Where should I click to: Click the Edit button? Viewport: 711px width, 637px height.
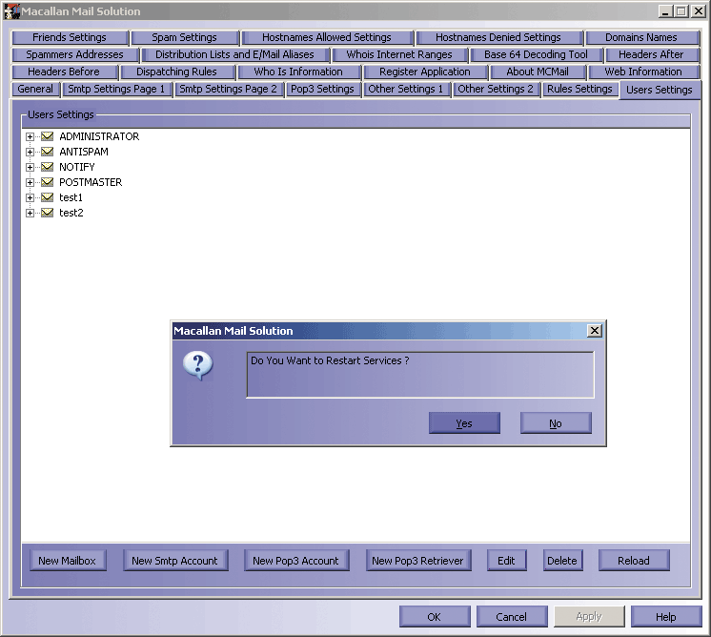(506, 561)
